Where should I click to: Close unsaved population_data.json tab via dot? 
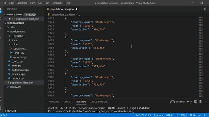76,9
